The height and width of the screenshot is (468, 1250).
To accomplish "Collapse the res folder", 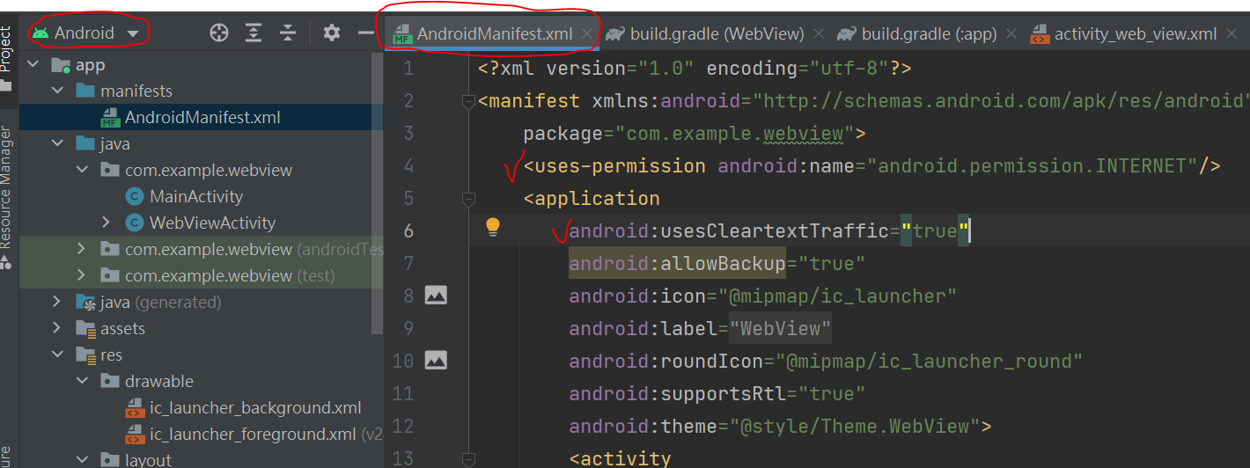I will tap(58, 355).
